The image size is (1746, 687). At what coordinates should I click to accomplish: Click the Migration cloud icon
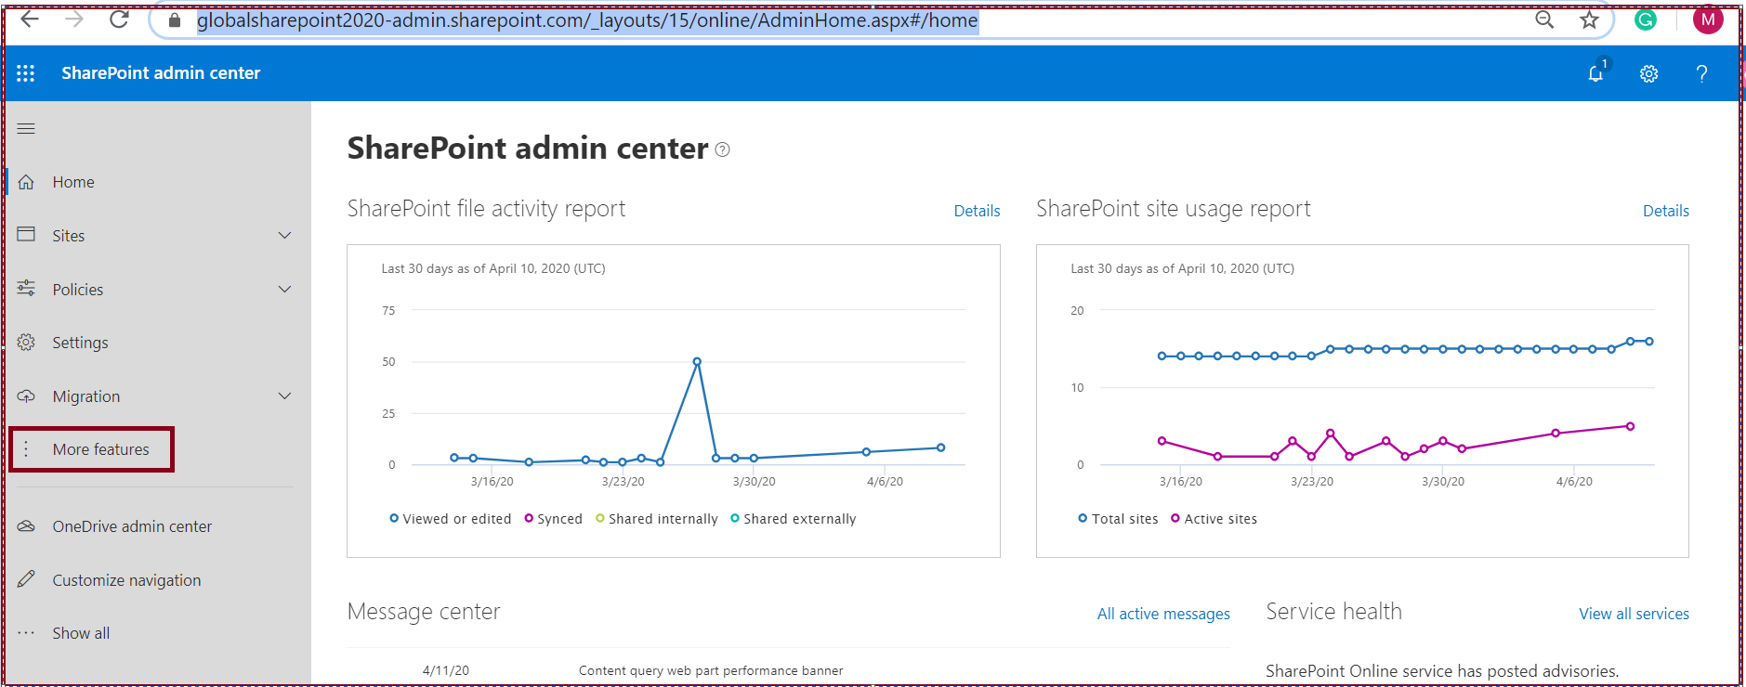click(x=26, y=396)
